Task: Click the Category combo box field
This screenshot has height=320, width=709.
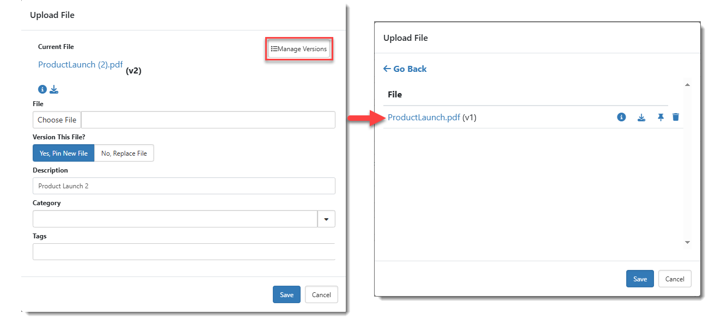Action: (175, 219)
